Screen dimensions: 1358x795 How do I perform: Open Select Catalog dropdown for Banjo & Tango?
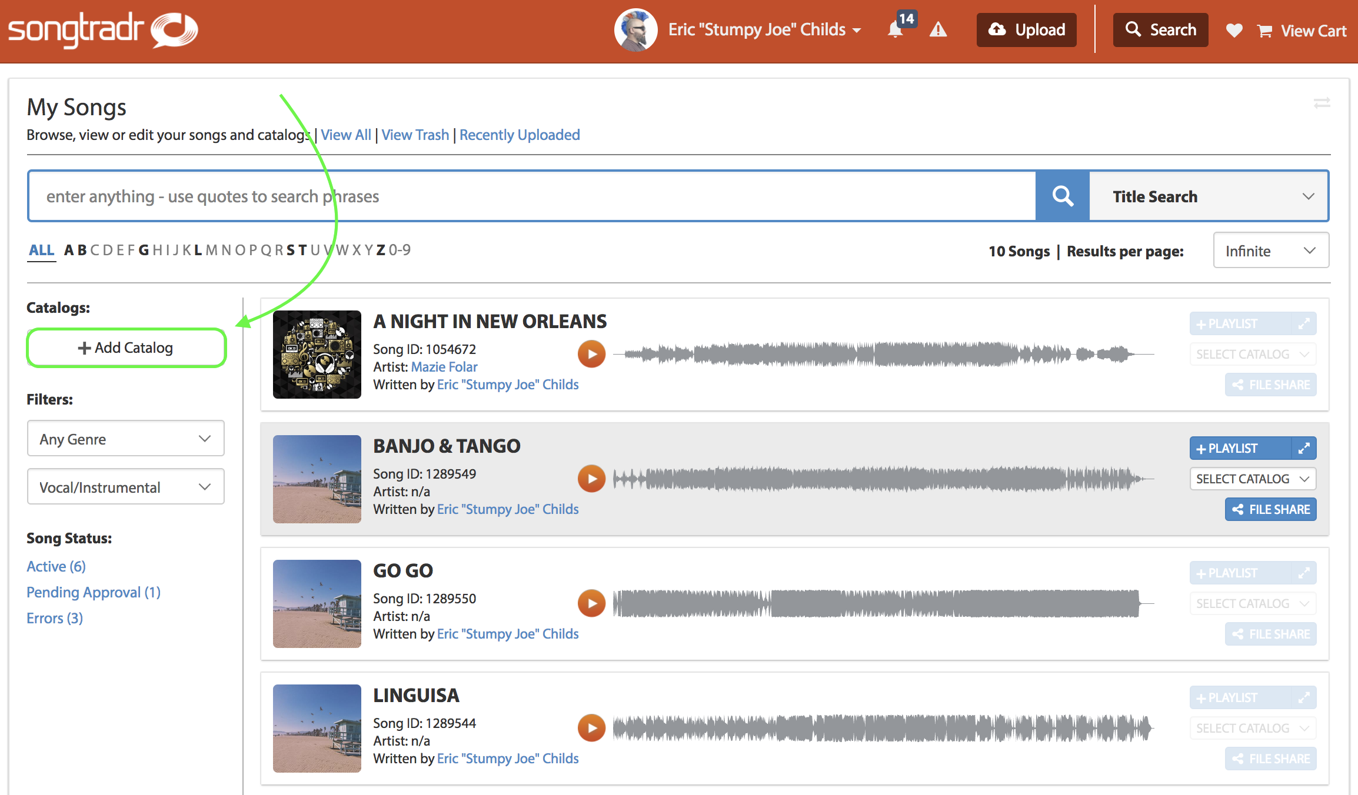(1253, 479)
